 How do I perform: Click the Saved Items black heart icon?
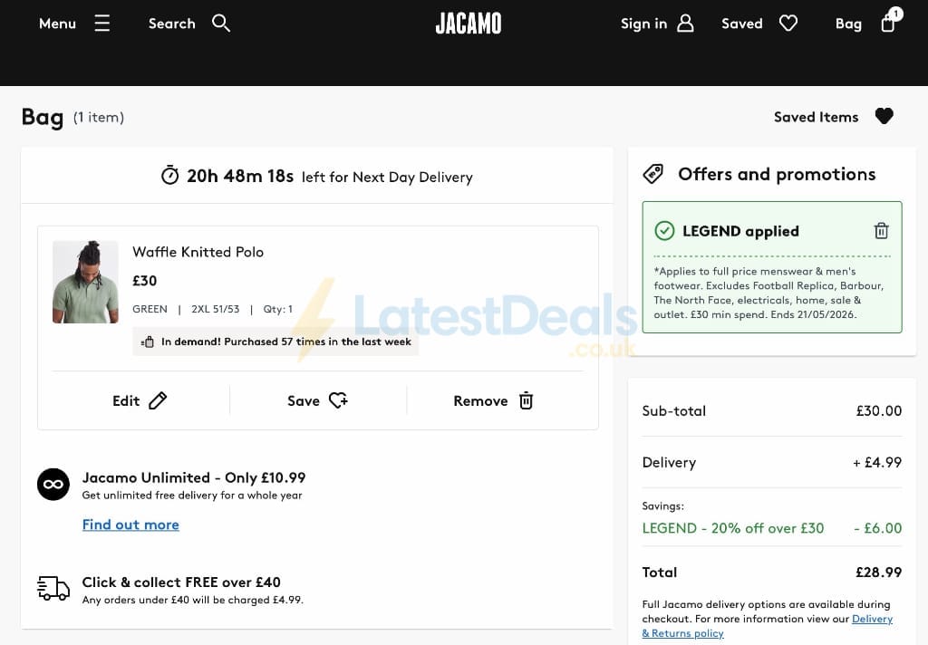(x=884, y=116)
